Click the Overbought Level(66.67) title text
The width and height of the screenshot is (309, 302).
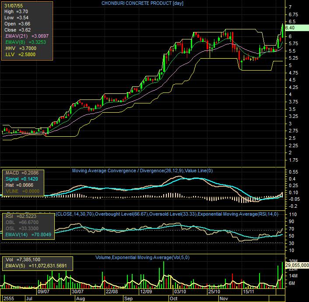pos(122,214)
